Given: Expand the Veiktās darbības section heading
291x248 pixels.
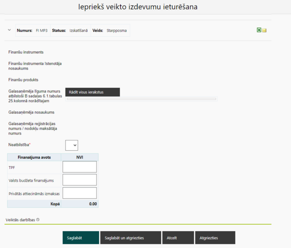Looking at the screenshot, I should click(x=20, y=220).
